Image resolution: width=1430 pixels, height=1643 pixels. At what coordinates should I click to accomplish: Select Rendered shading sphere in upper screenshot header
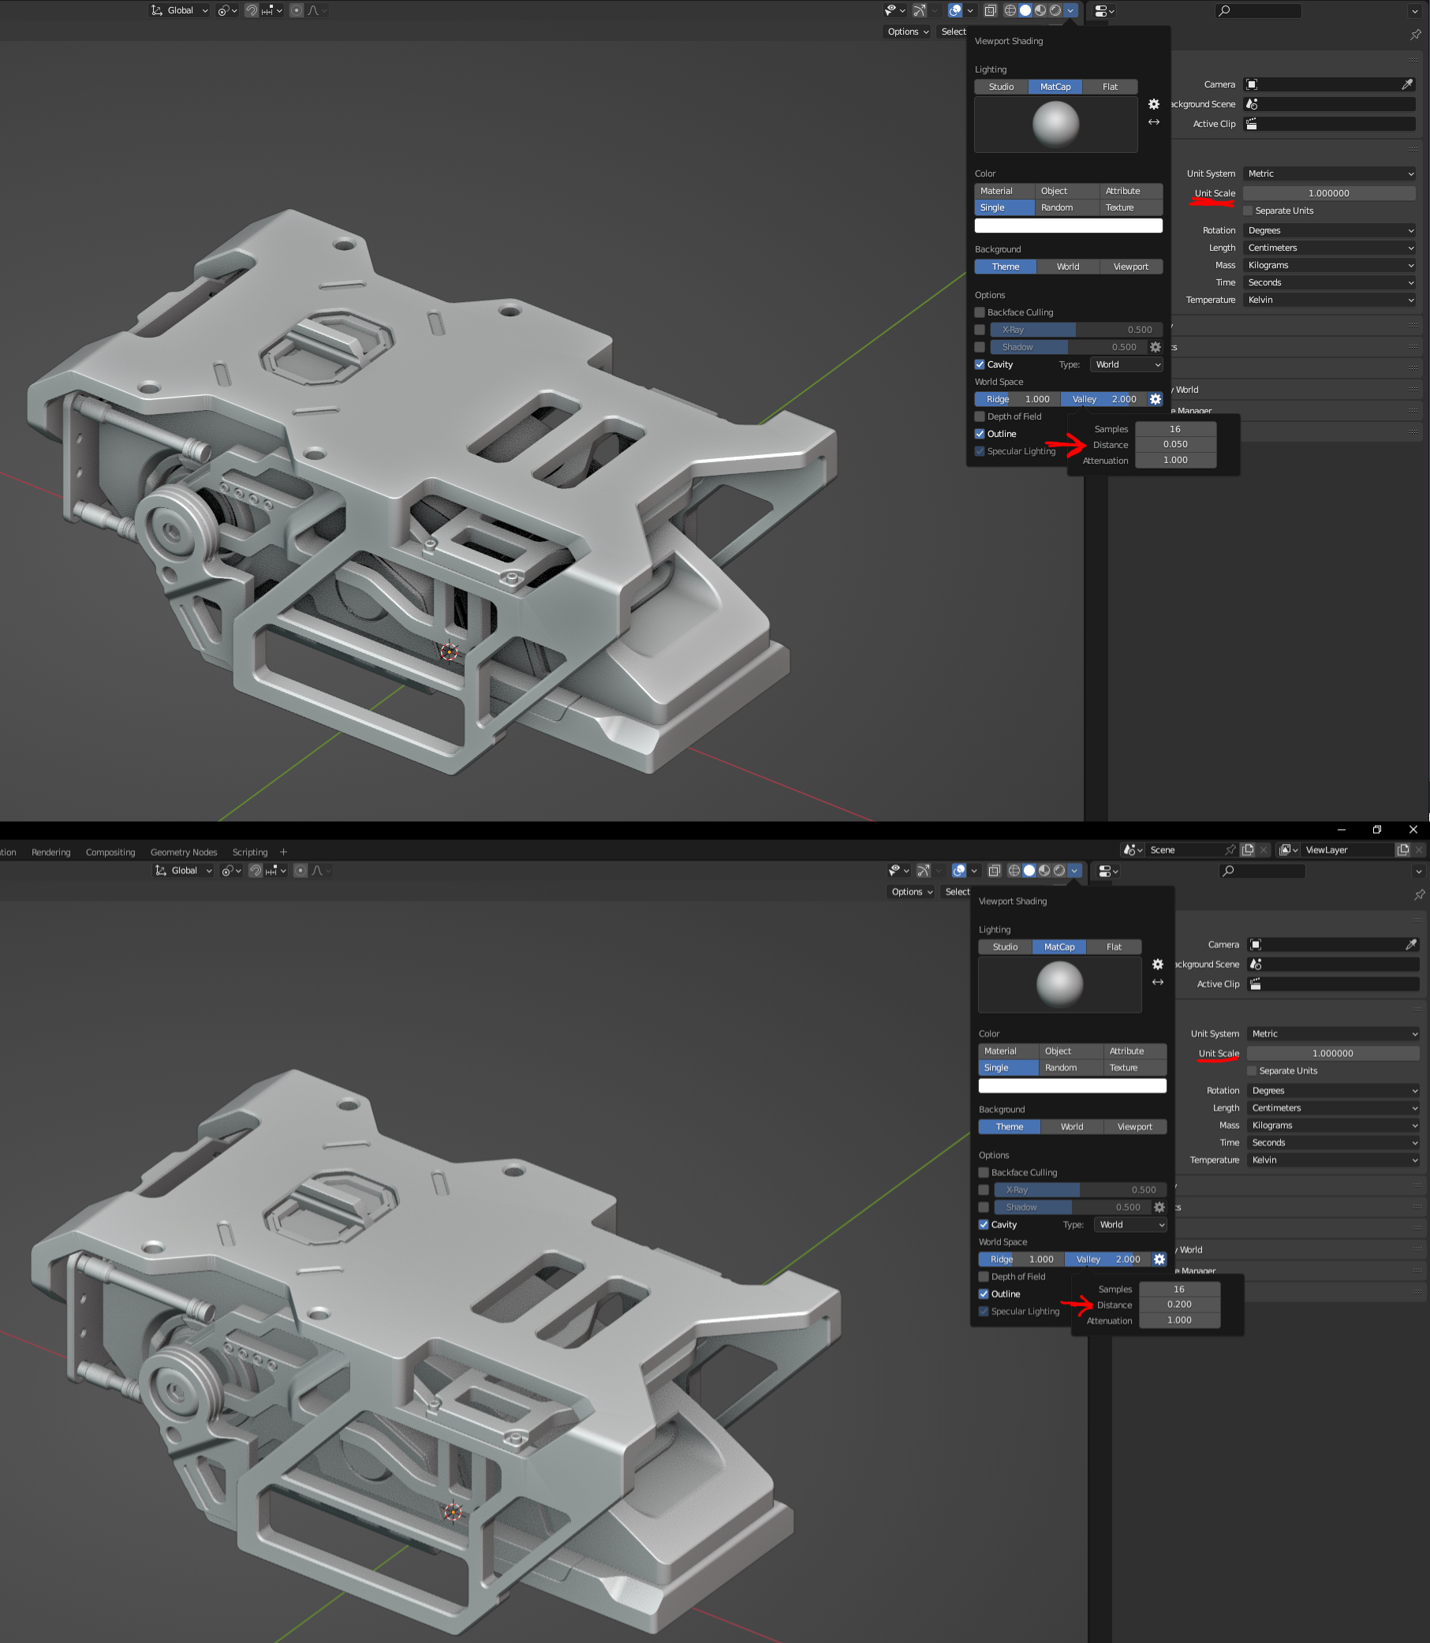(x=1055, y=10)
